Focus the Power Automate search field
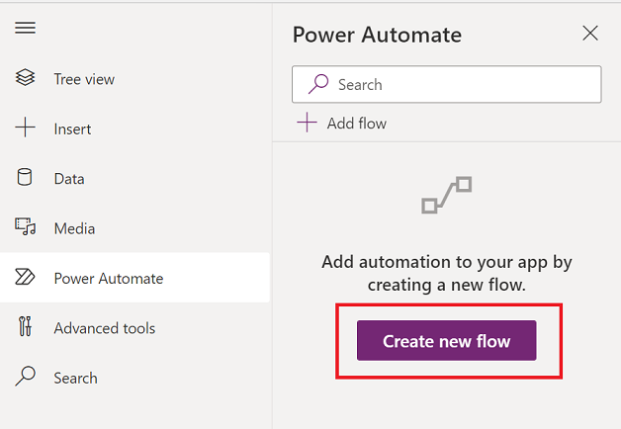Viewport: 621px width, 429px height. pyautogui.click(x=447, y=84)
